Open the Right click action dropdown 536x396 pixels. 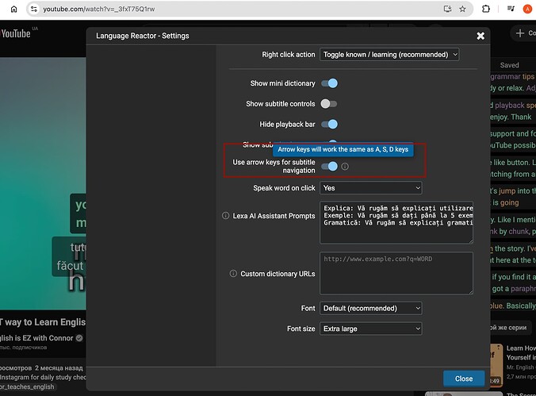click(389, 55)
